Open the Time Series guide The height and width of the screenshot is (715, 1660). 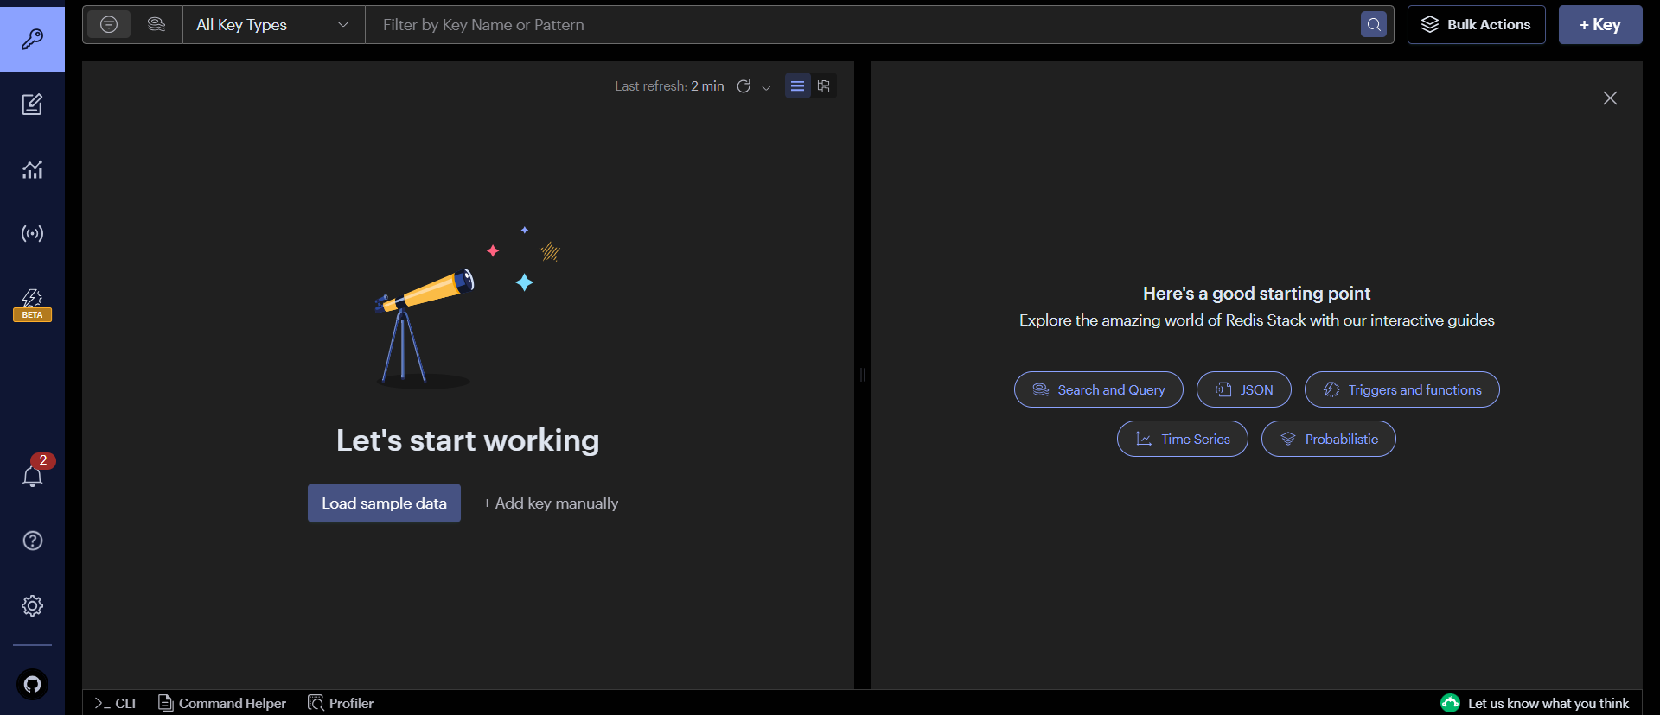[x=1183, y=439]
